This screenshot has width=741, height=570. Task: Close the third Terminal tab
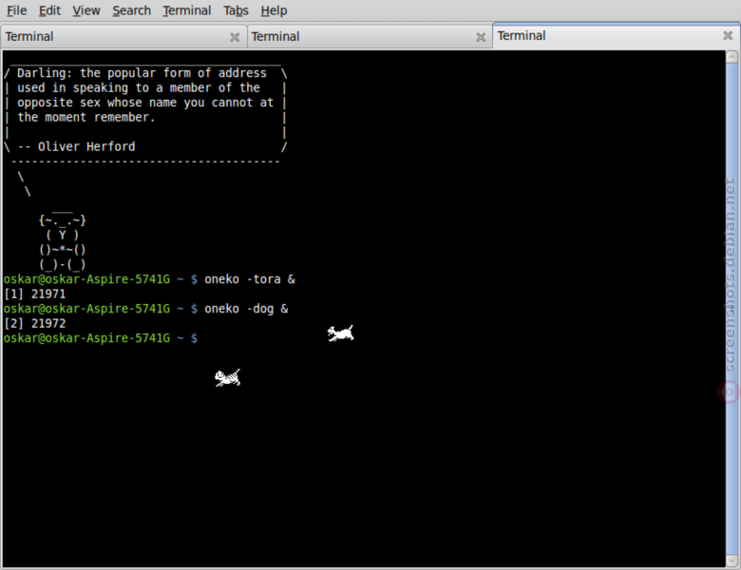click(x=728, y=35)
